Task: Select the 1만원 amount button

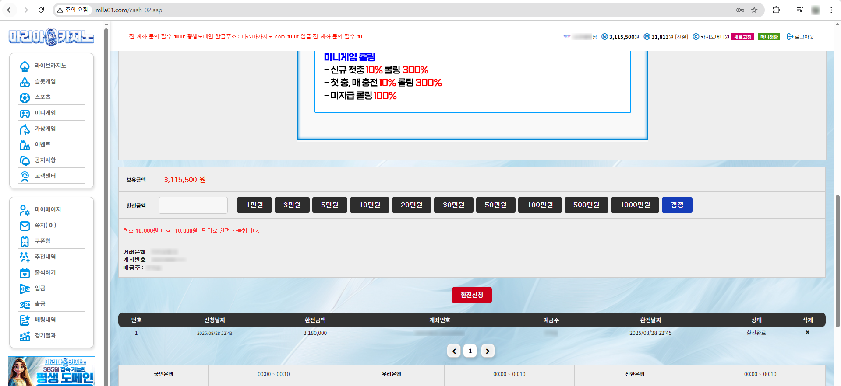Action: tap(254, 205)
